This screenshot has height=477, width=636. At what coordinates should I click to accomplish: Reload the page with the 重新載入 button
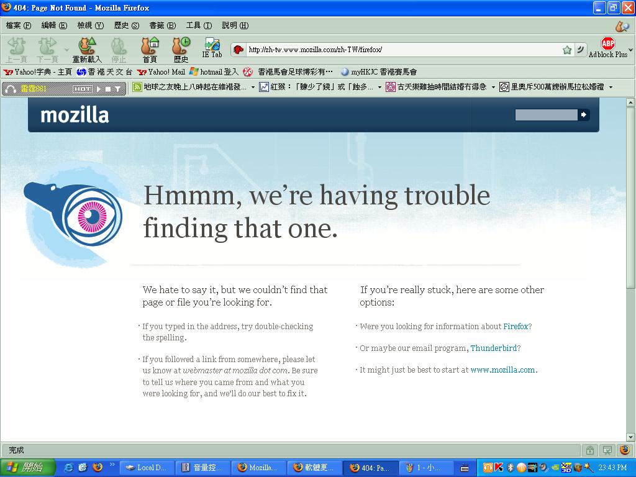point(87,50)
